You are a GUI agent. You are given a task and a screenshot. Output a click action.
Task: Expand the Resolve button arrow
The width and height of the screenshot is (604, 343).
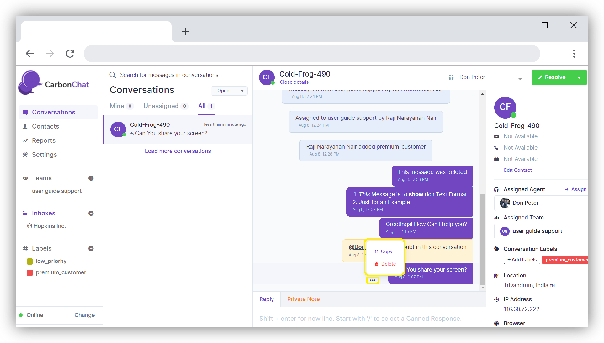[579, 77]
